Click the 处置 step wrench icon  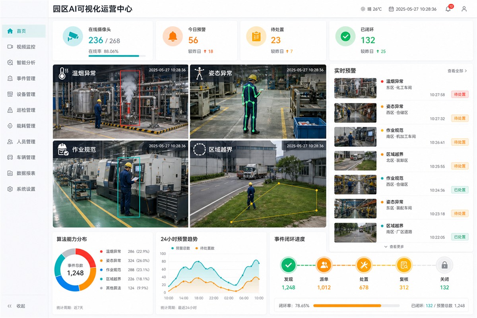364,265
